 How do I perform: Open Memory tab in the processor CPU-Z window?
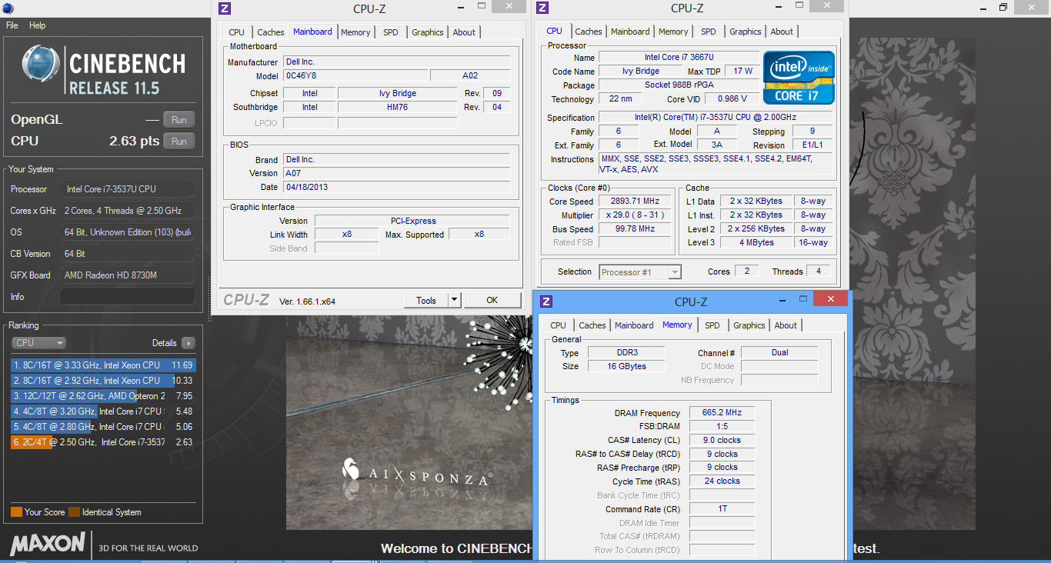click(x=673, y=32)
